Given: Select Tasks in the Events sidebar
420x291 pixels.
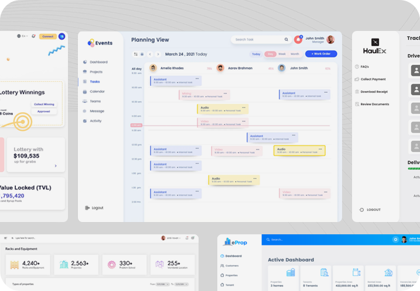Looking at the screenshot, I should (x=91, y=81).
